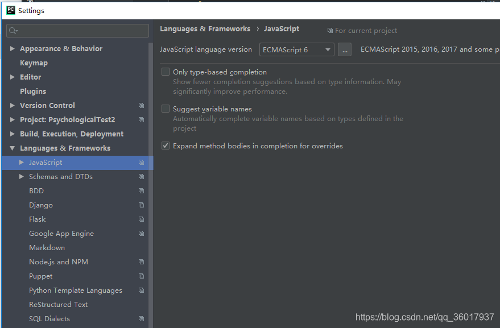Click the Editor tree label

click(30, 77)
